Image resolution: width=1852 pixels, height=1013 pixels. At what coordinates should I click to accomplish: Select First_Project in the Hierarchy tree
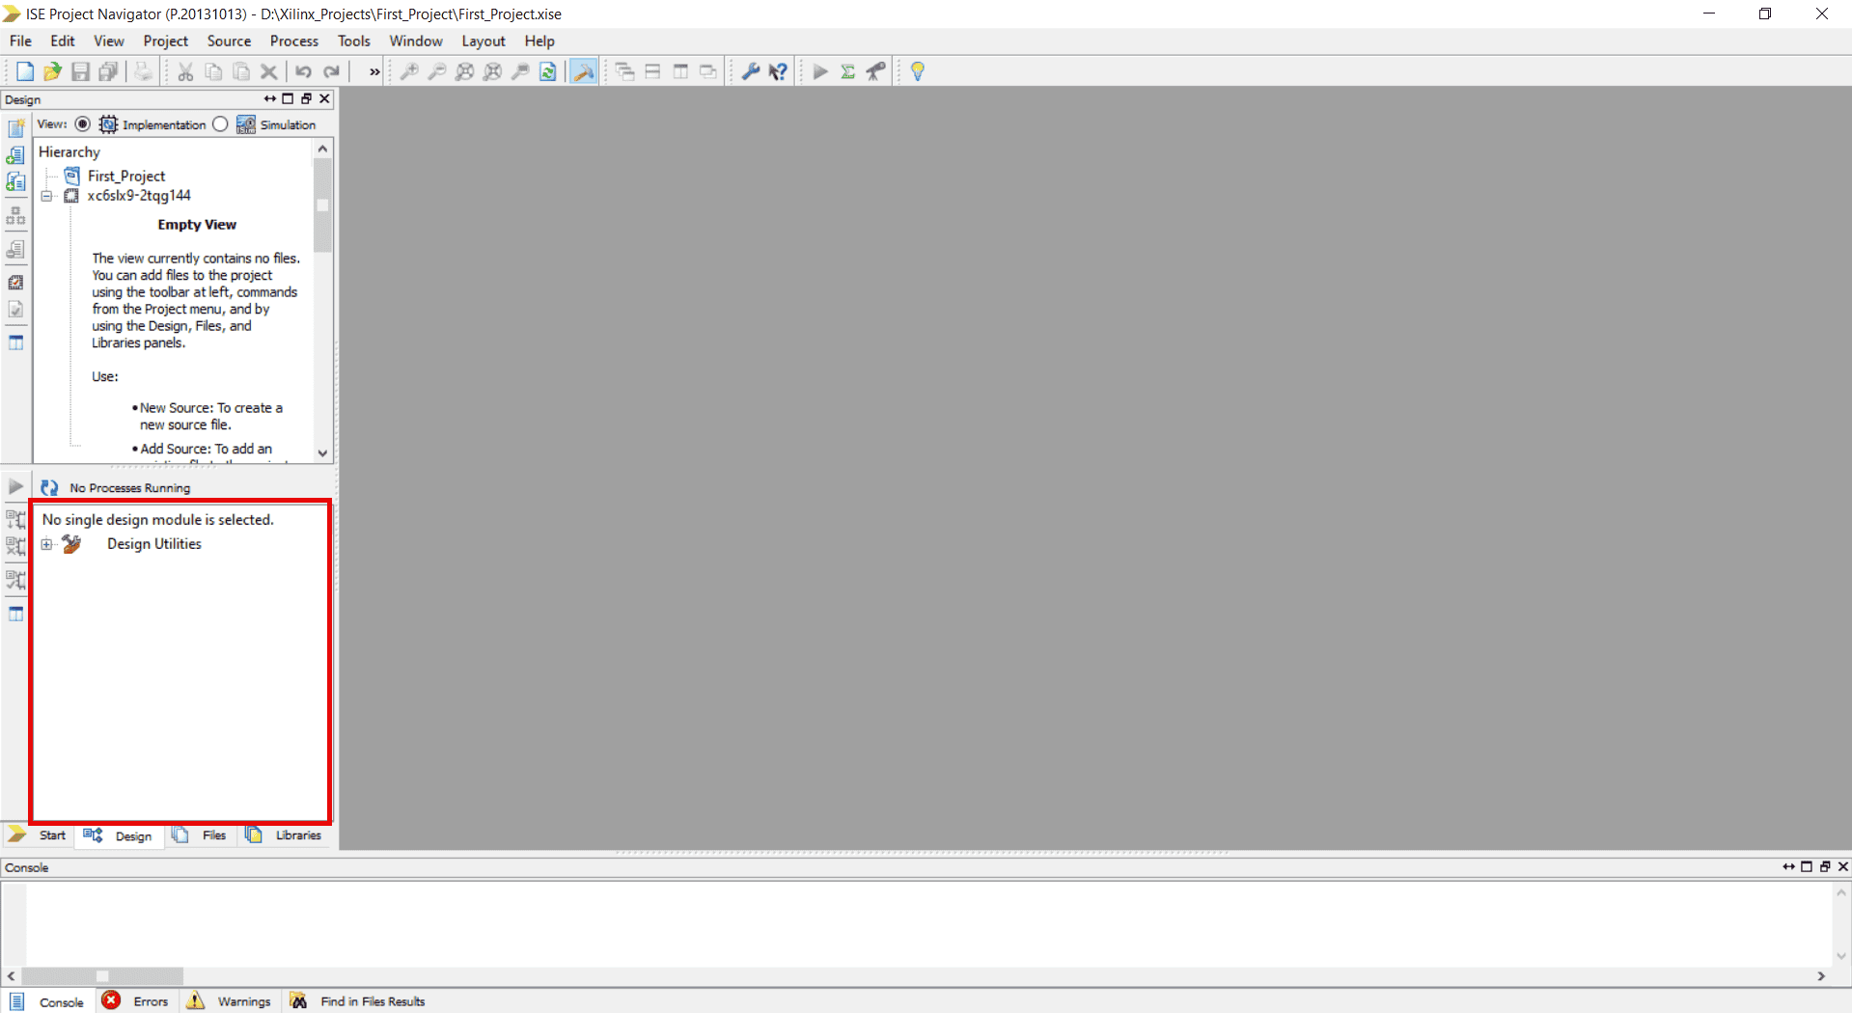pos(127,176)
